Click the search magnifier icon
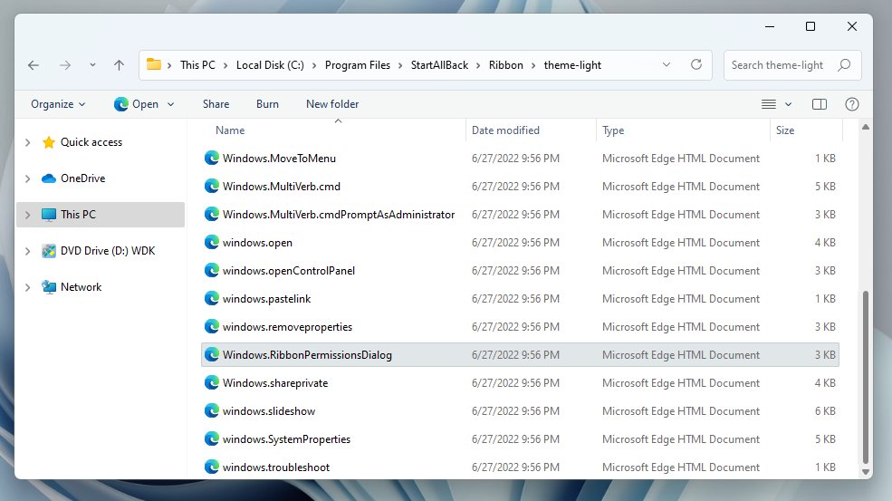 pyautogui.click(x=845, y=65)
